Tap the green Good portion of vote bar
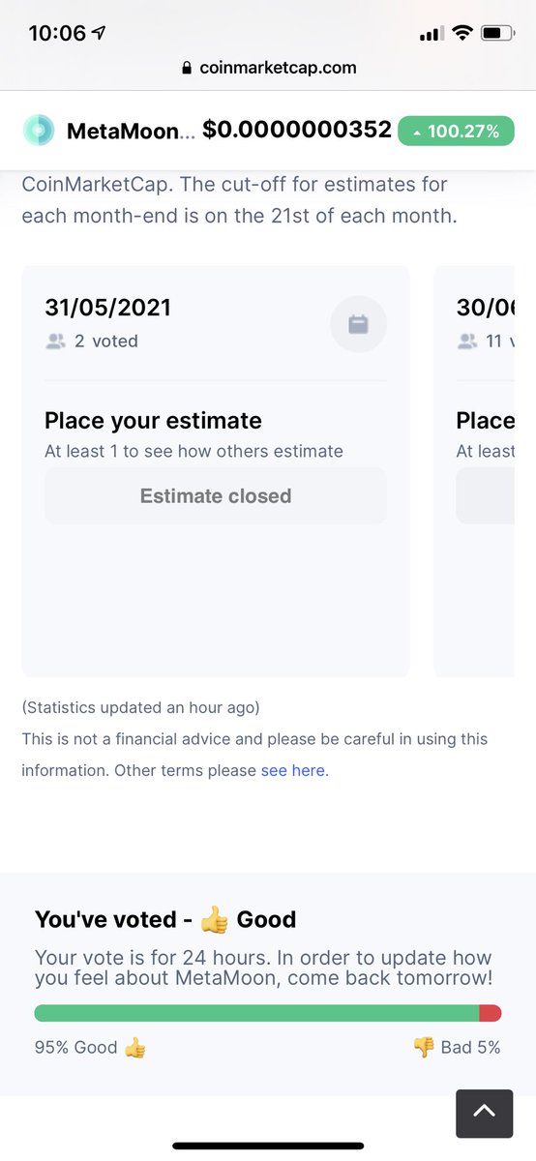 click(x=256, y=1013)
